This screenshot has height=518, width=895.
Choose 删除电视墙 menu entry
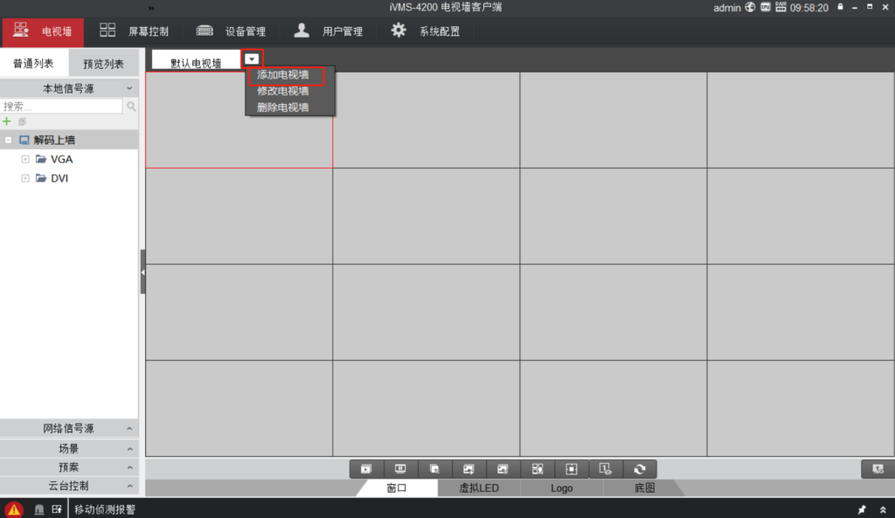[283, 107]
